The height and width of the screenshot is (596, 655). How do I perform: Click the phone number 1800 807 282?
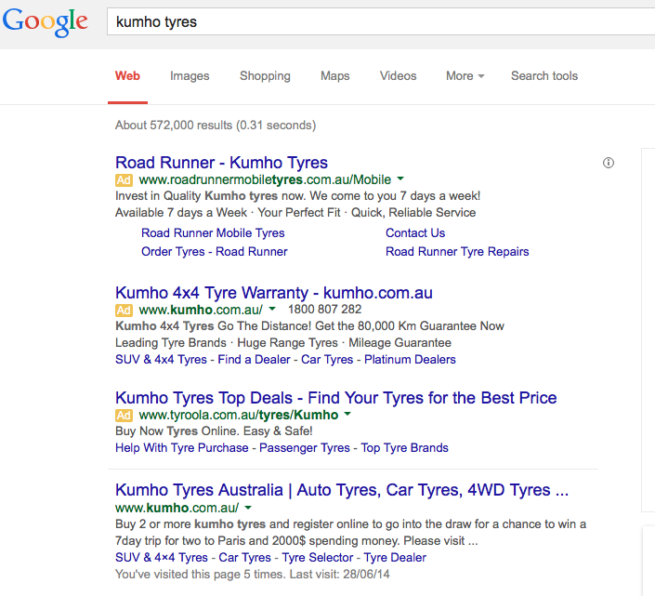click(324, 310)
